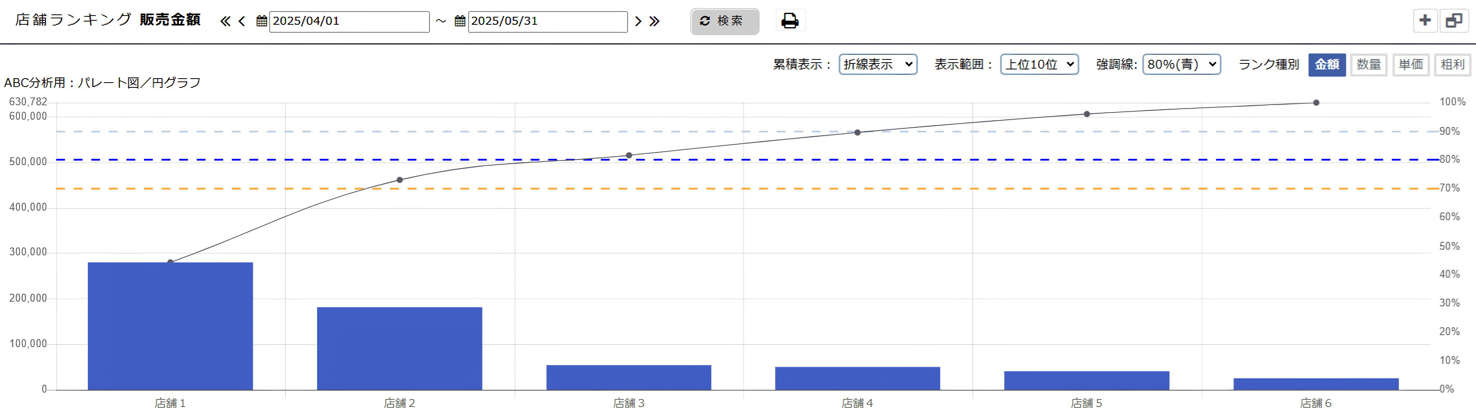1476x419 pixels.
Task: Expand the 表示範囲 dropdown showing 上位10位
Action: tap(1039, 65)
